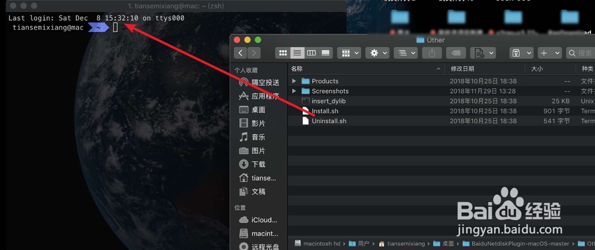Select the Screenshots folder row

[x=441, y=91]
